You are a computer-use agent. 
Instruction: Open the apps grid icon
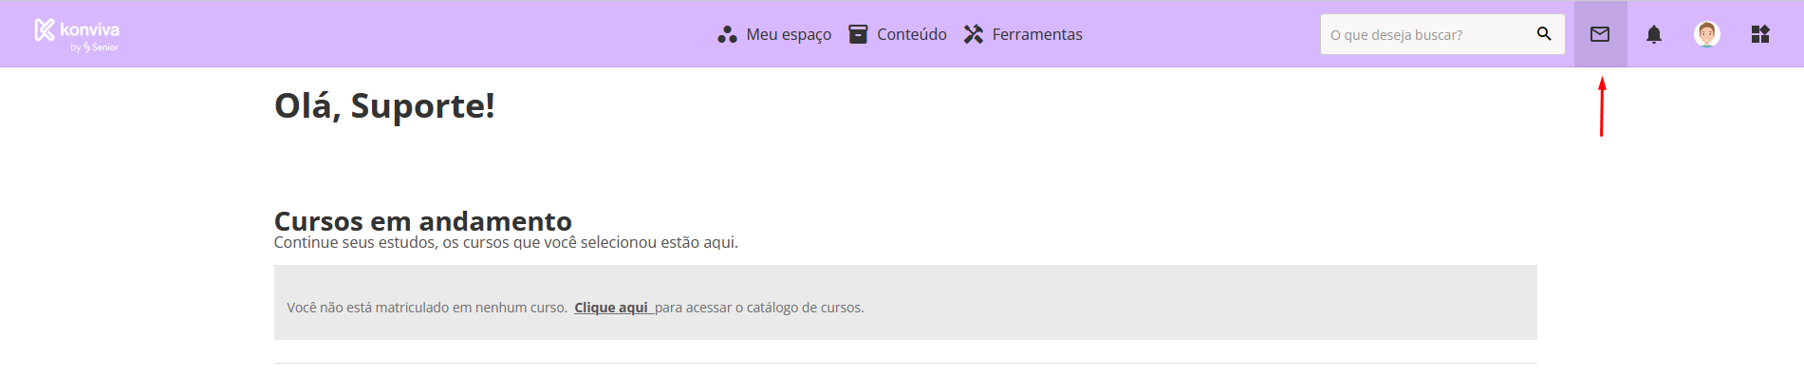1760,34
